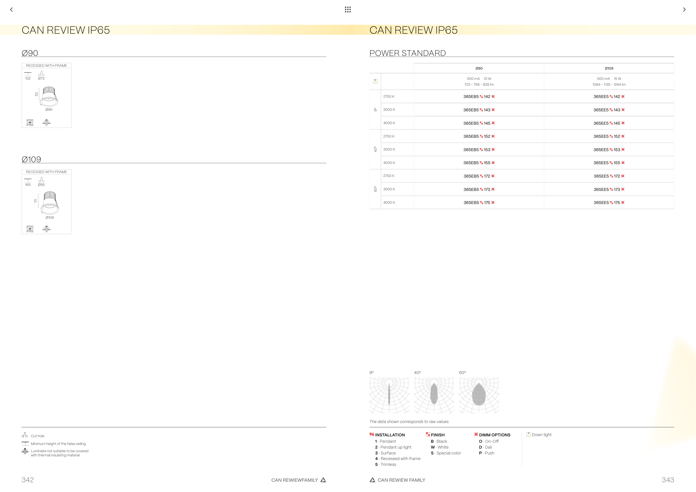Click the 60° polar distribution diagram
This screenshot has height=492, width=696.
479,395
